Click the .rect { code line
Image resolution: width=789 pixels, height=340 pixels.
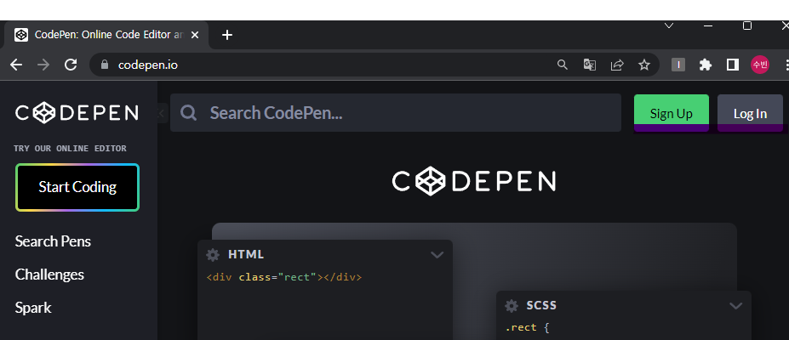point(527,328)
